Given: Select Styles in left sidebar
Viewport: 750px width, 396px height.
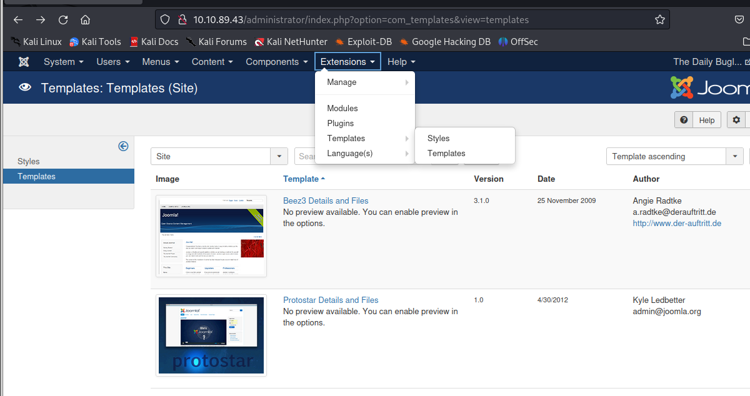Looking at the screenshot, I should [x=29, y=161].
